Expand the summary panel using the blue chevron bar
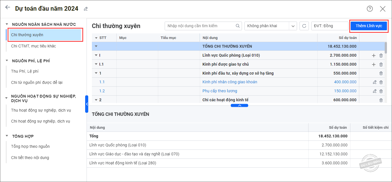Image resolution: width=392 pixels, height=182 pixels. (x=239, y=105)
